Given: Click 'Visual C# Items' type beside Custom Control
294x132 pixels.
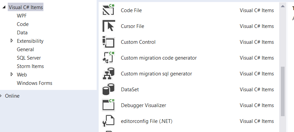Looking at the screenshot, I should coord(257,42).
